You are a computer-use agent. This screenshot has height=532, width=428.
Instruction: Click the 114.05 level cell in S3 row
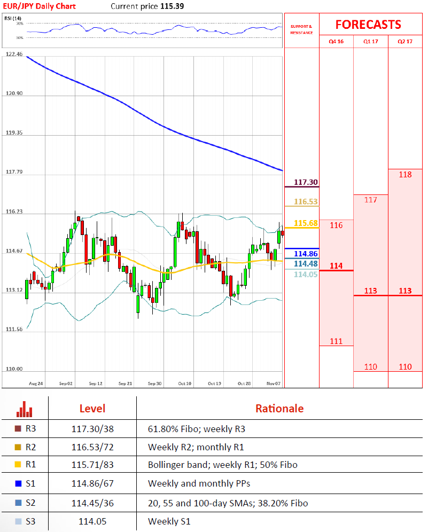[x=92, y=521]
